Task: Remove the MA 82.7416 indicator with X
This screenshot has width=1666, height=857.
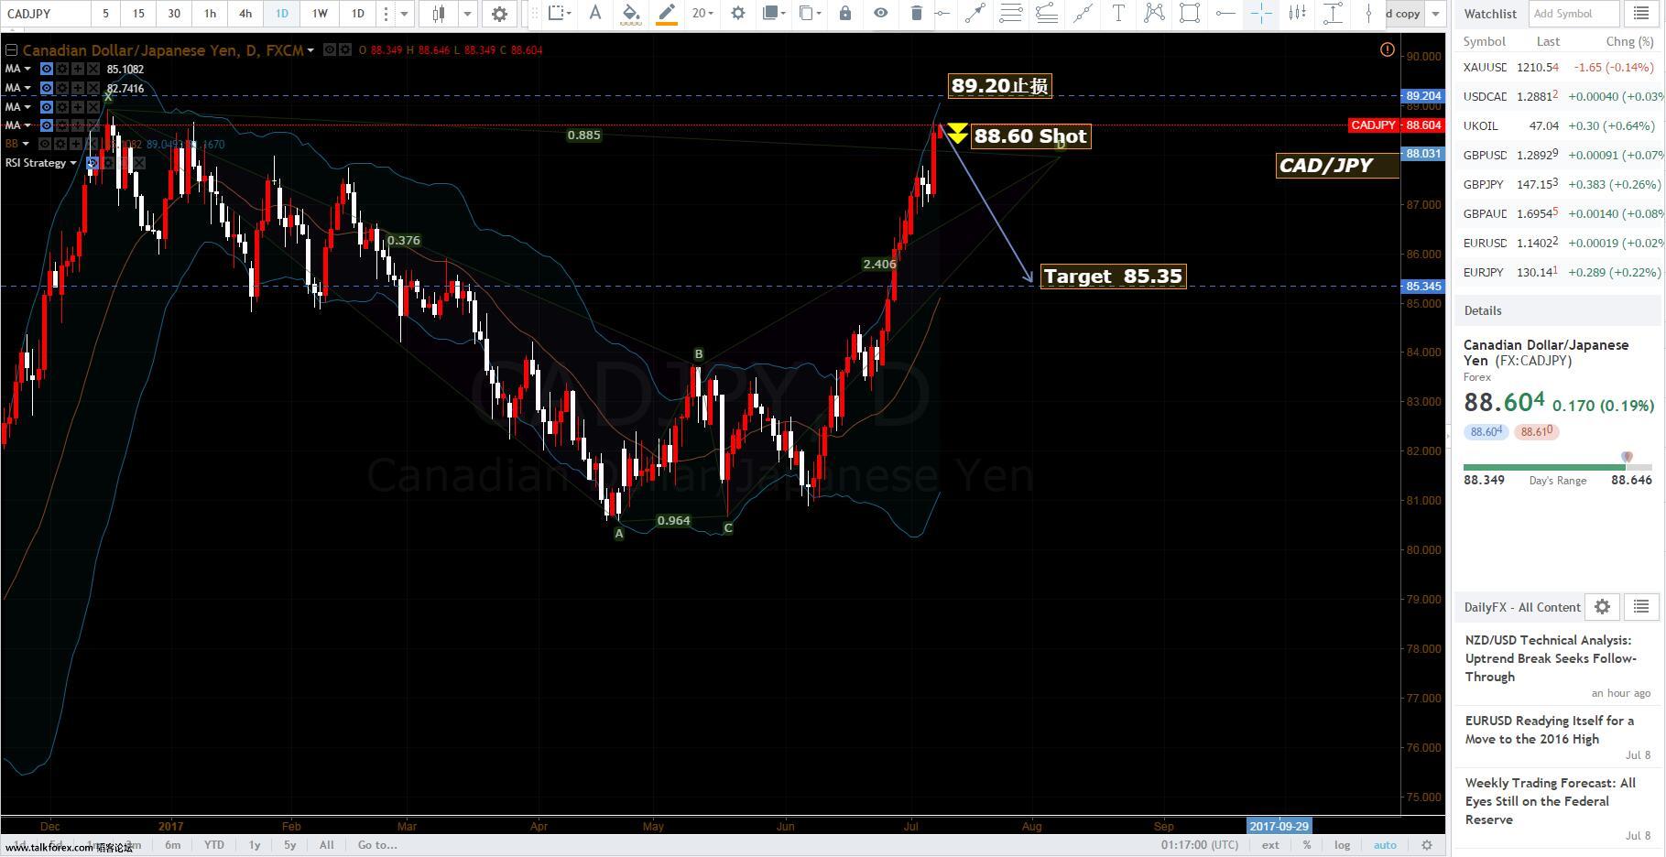Action: pos(93,88)
